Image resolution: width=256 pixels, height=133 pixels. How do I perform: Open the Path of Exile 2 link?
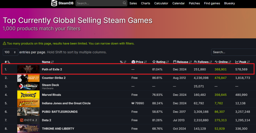52,69
